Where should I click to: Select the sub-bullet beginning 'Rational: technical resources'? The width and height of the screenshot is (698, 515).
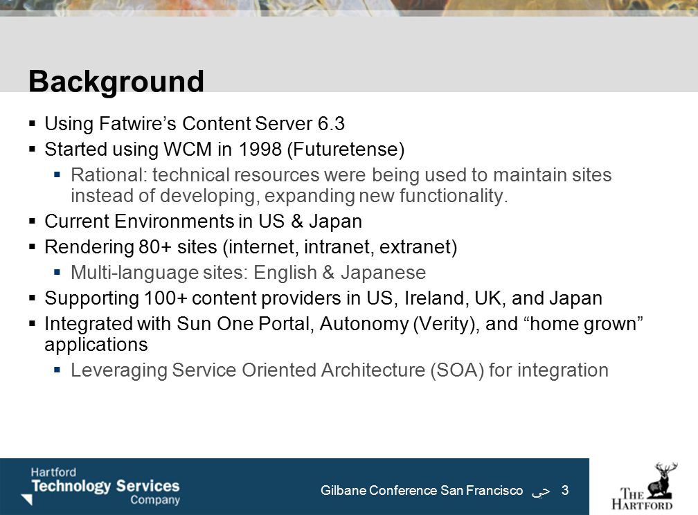[341, 186]
